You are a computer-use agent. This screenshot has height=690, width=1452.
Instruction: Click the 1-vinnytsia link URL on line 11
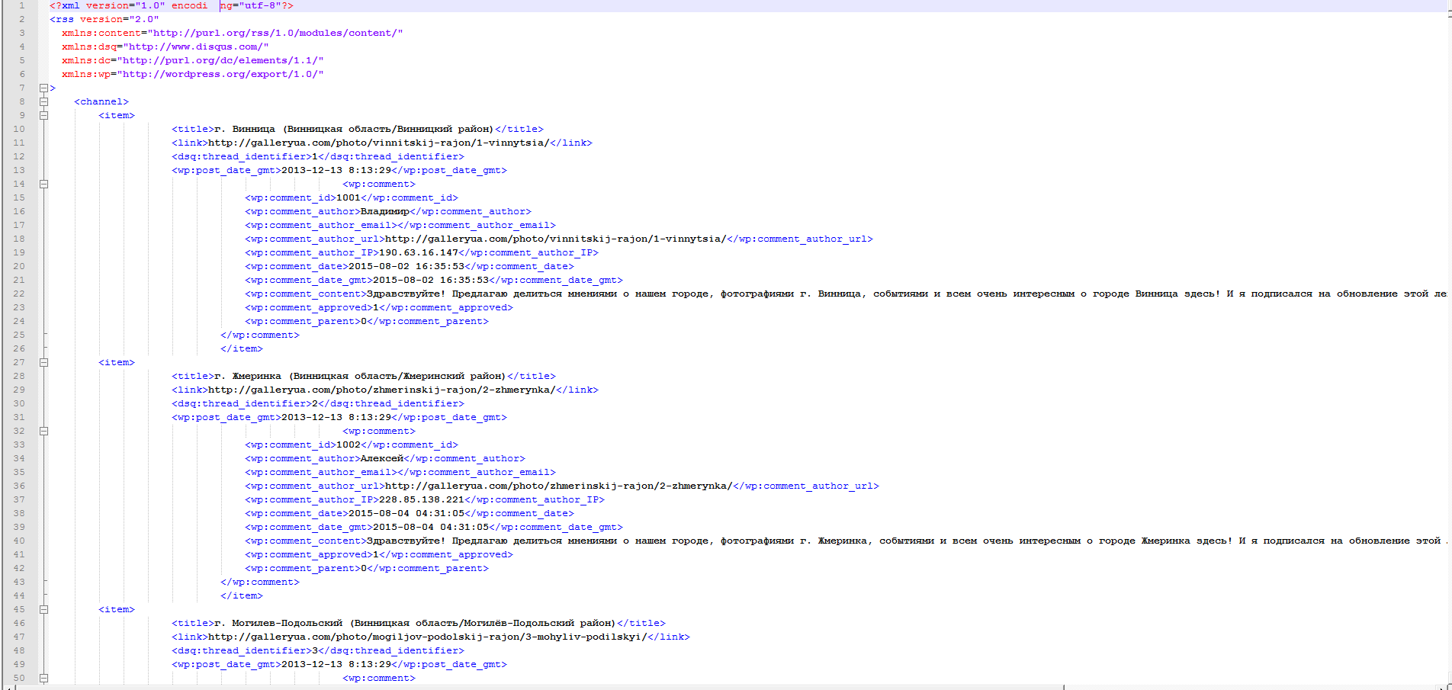tap(379, 143)
